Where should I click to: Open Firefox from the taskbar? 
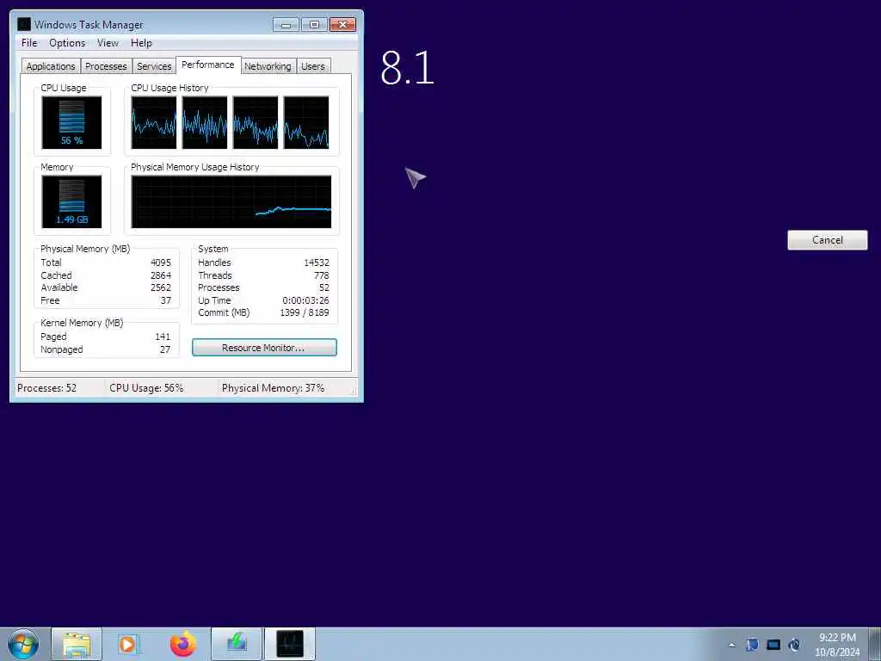[x=183, y=644]
